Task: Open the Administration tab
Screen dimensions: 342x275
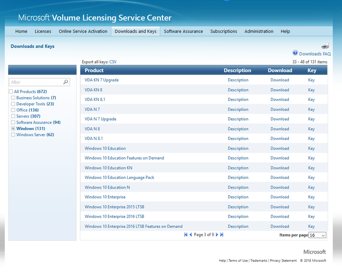Action: pos(259,31)
